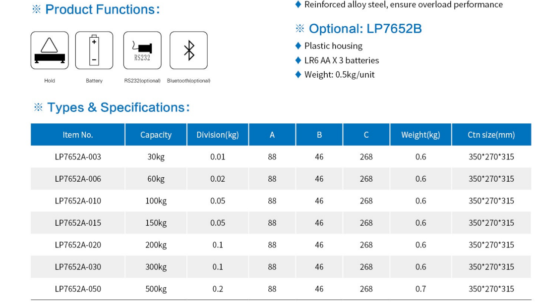Select item LP7652A-010 in table

pos(78,201)
